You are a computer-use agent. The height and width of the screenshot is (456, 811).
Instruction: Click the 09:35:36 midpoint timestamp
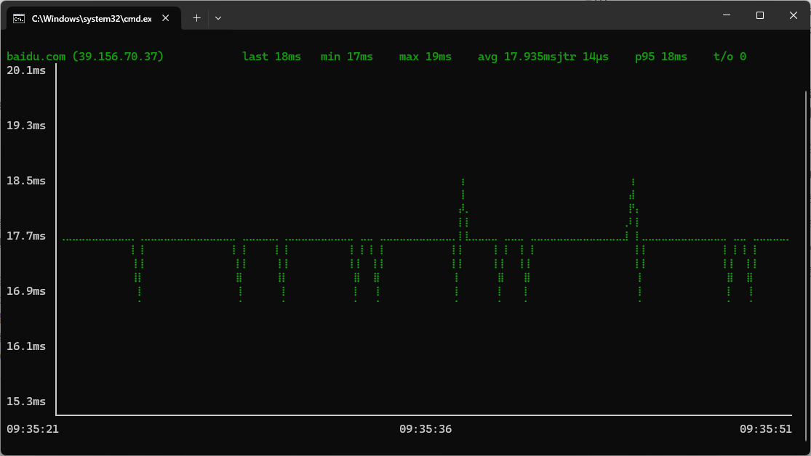(x=425, y=428)
